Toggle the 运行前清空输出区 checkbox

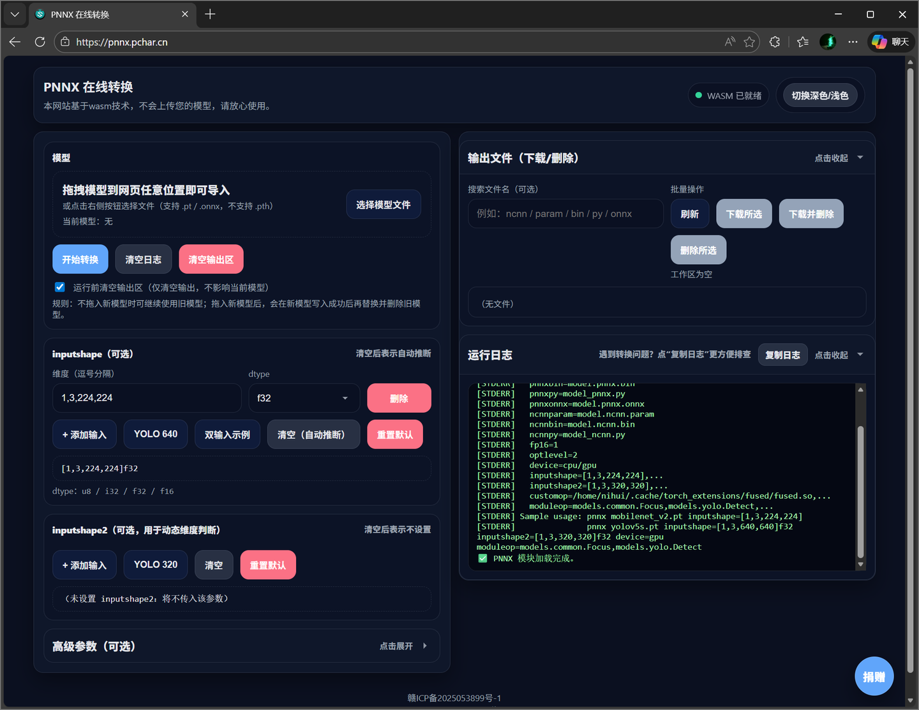(60, 287)
